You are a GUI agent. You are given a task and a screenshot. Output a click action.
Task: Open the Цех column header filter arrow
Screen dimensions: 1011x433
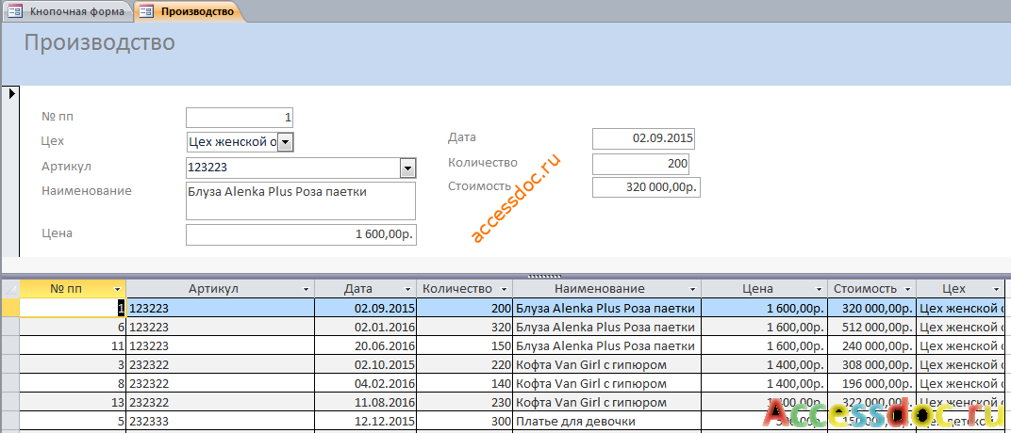pos(996,290)
